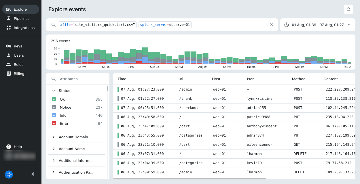
Task: Click the Help question mark icon
Action: point(9,147)
